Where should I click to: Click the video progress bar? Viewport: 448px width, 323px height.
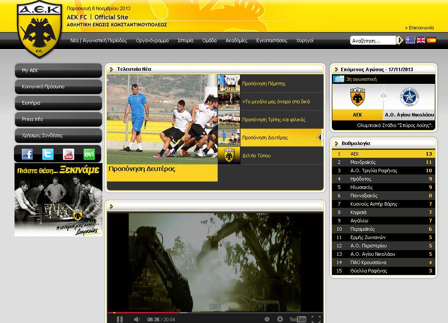coord(215,312)
